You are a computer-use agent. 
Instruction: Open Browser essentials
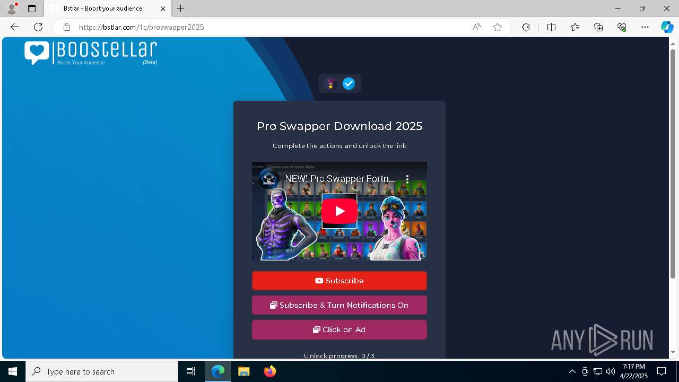[x=622, y=27]
